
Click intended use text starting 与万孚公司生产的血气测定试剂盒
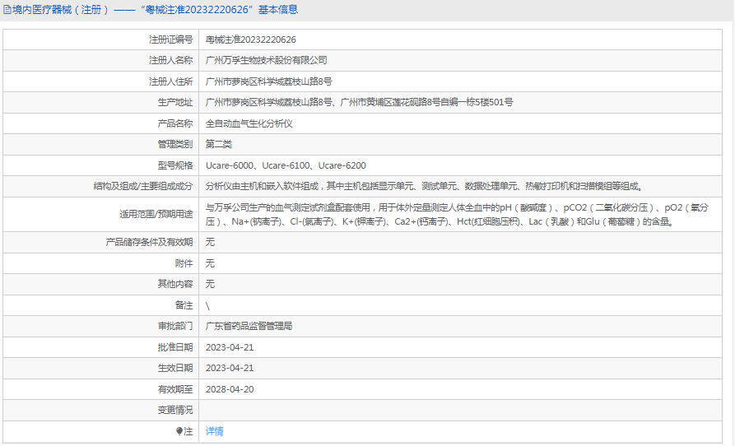point(457,215)
